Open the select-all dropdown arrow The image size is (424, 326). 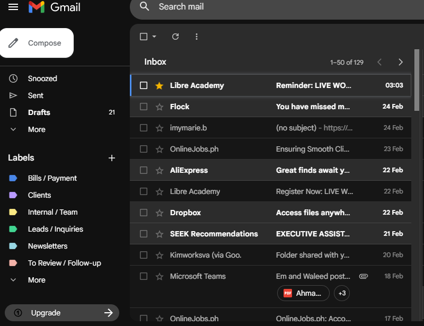coord(154,37)
